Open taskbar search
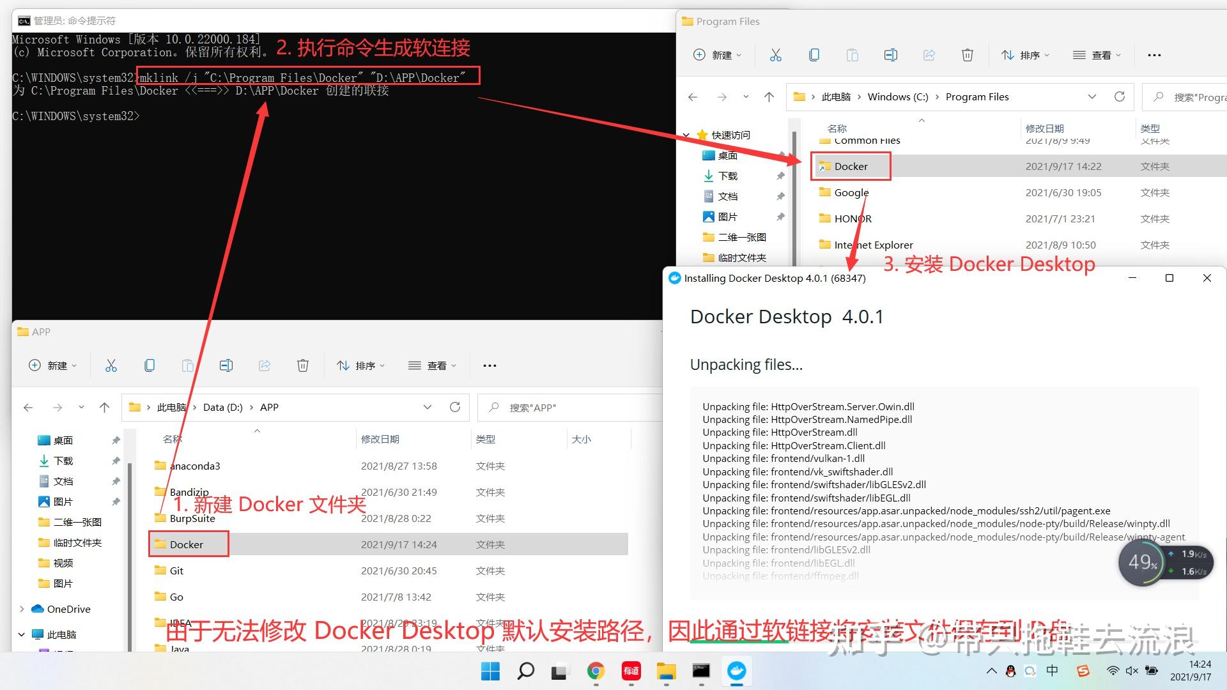 (525, 671)
